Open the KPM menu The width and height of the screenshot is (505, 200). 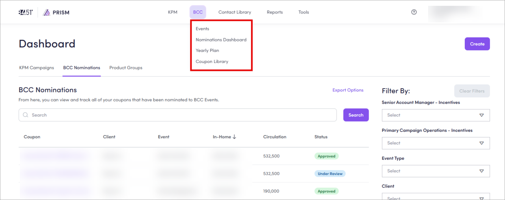point(173,12)
